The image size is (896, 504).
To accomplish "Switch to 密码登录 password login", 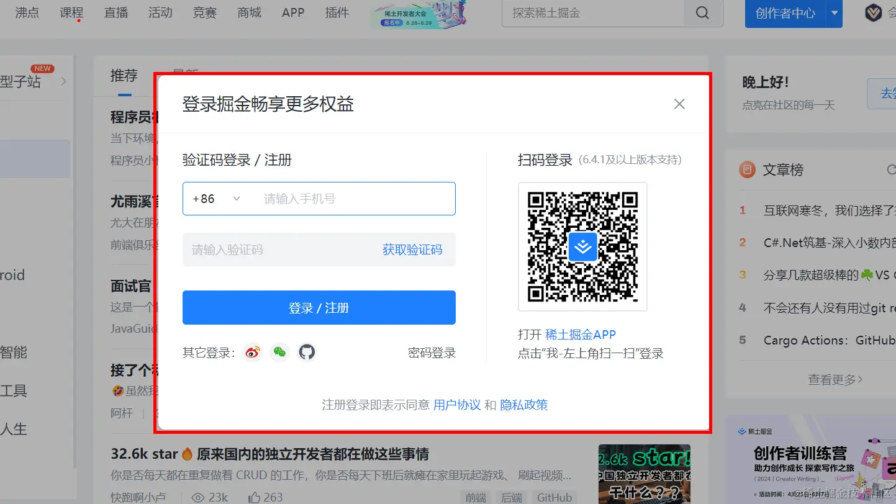I will [432, 353].
